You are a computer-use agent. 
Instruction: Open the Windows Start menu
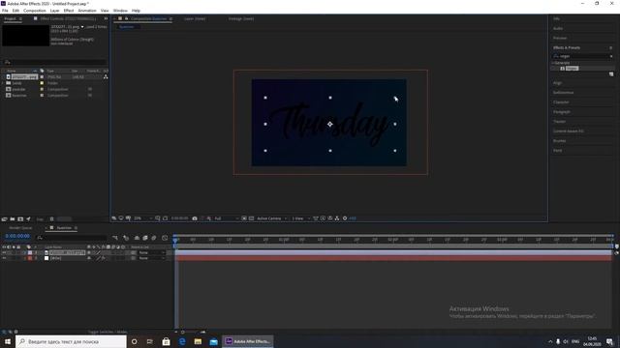(x=8, y=341)
